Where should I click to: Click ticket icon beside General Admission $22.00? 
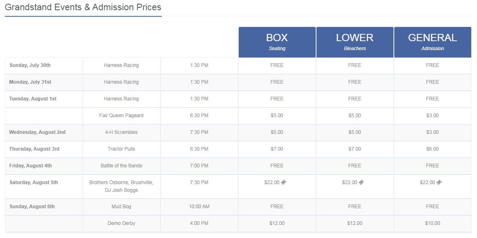coord(439,182)
